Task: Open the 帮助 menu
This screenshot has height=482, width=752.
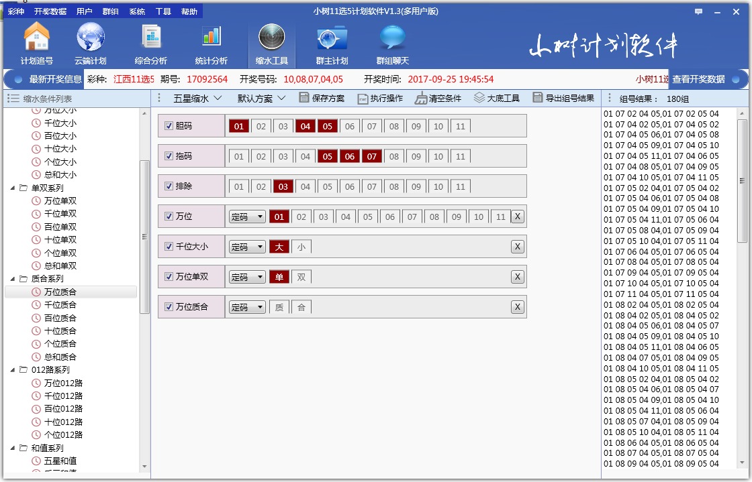Action: [x=189, y=11]
